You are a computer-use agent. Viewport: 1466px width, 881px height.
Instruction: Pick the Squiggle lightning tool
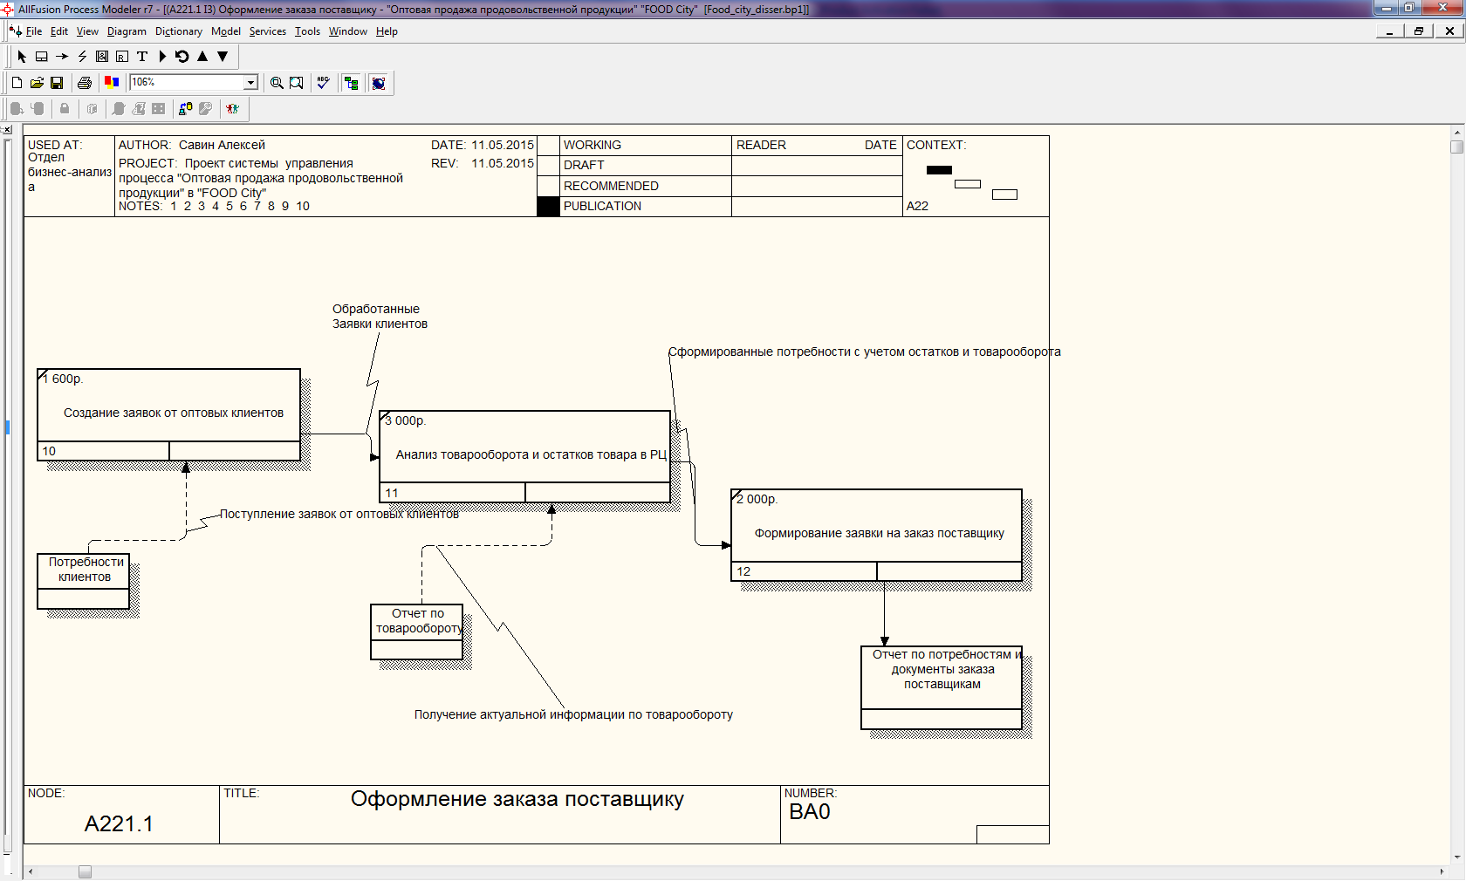[82, 57]
